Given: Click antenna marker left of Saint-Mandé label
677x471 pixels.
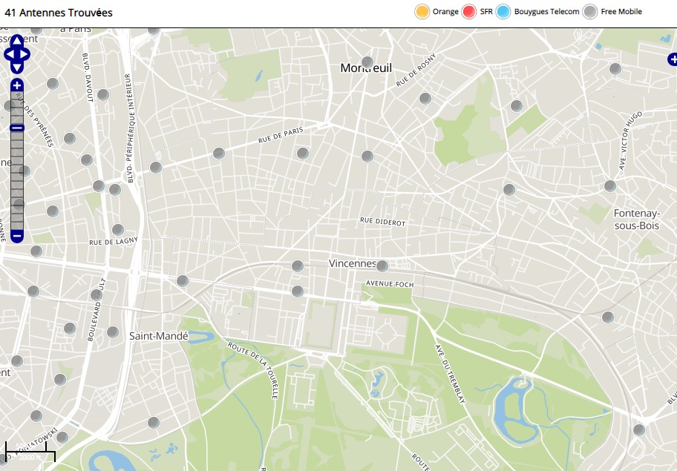Looking at the screenshot, I should point(113,332).
